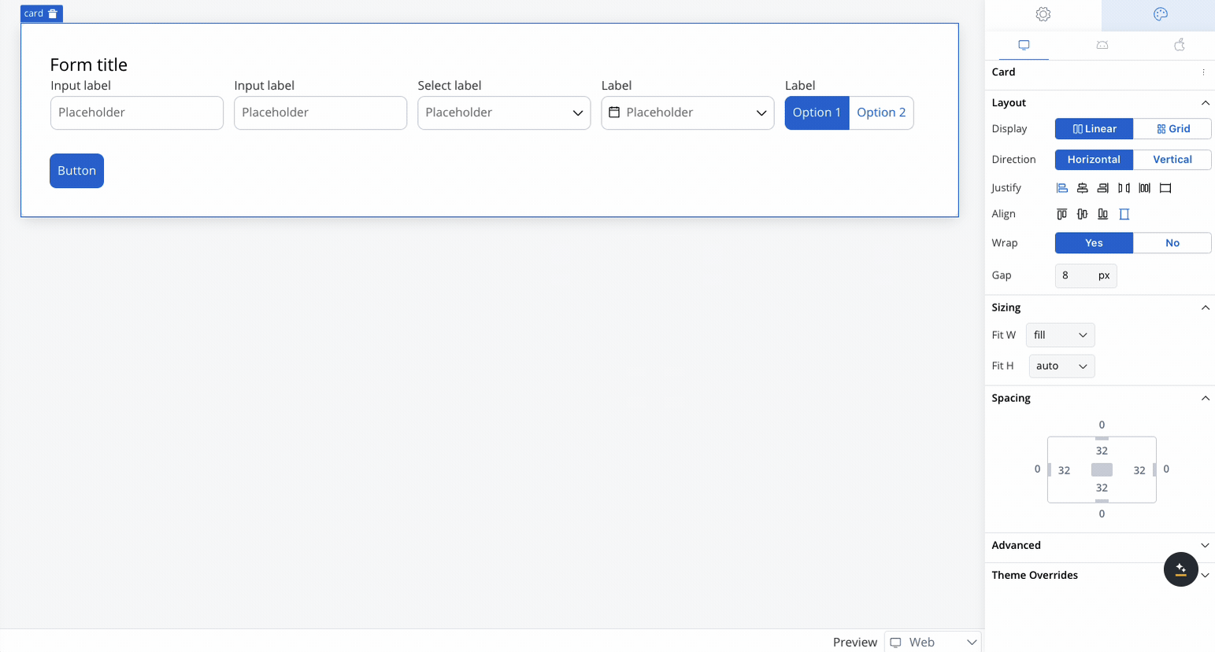Edit the bottom margin value 0
1215x652 pixels.
point(1102,514)
